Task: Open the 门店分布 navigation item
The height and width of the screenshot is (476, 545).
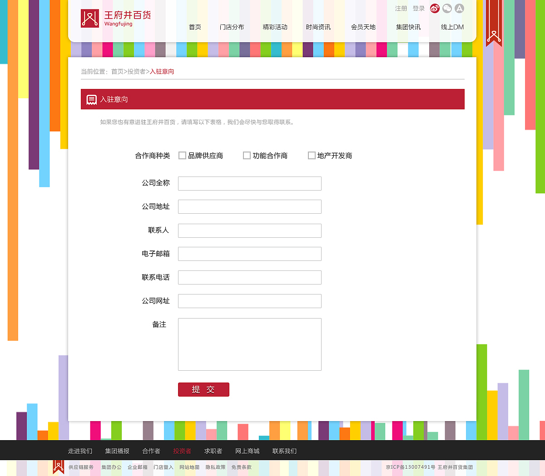Action: [232, 27]
